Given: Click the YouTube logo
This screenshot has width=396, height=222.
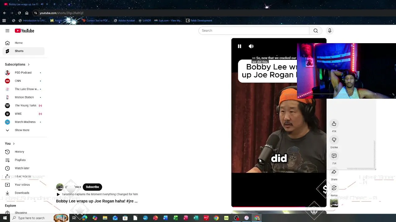Looking at the screenshot, I should [x=24, y=31].
